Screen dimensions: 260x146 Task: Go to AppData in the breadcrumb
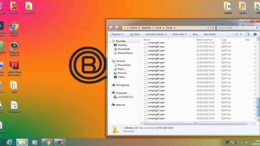tap(146, 28)
